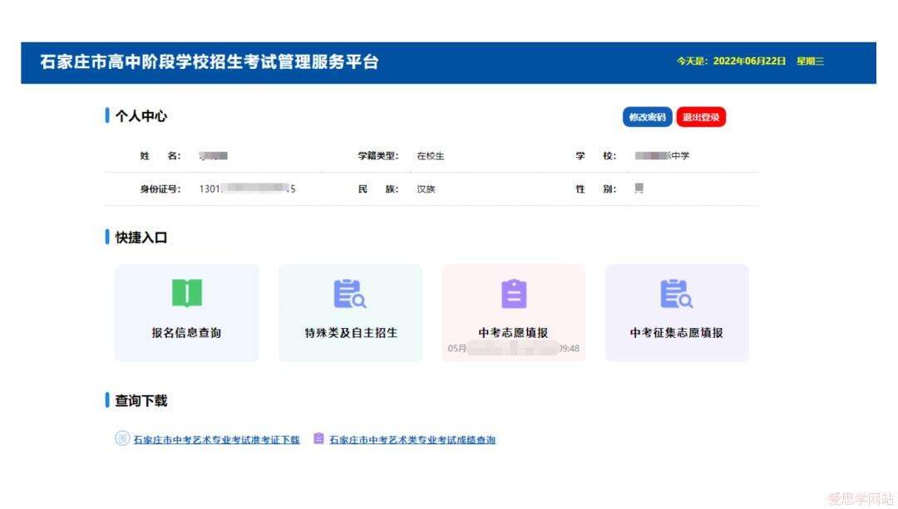Click the purple clipboard icon for 中考志愿填报
Image resolution: width=898 pixels, height=509 pixels.
(x=514, y=294)
